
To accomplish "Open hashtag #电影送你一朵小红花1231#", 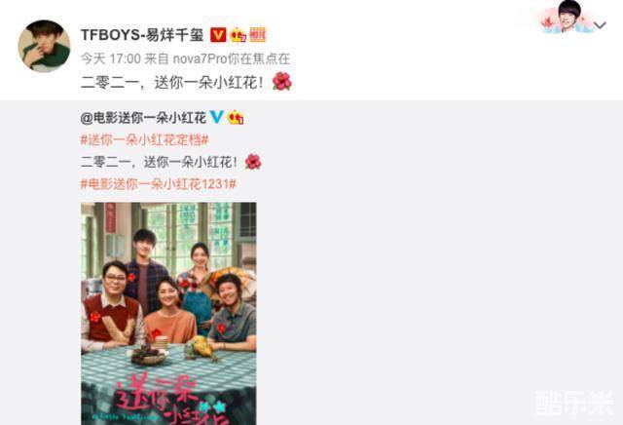I will [159, 184].
